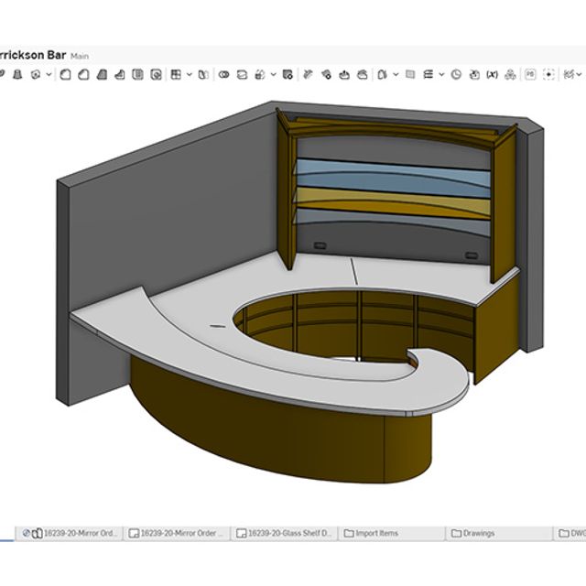This screenshot has height=586, width=586.
Task: Expand the Linear pattern dropdown arrow
Action: (x=189, y=75)
